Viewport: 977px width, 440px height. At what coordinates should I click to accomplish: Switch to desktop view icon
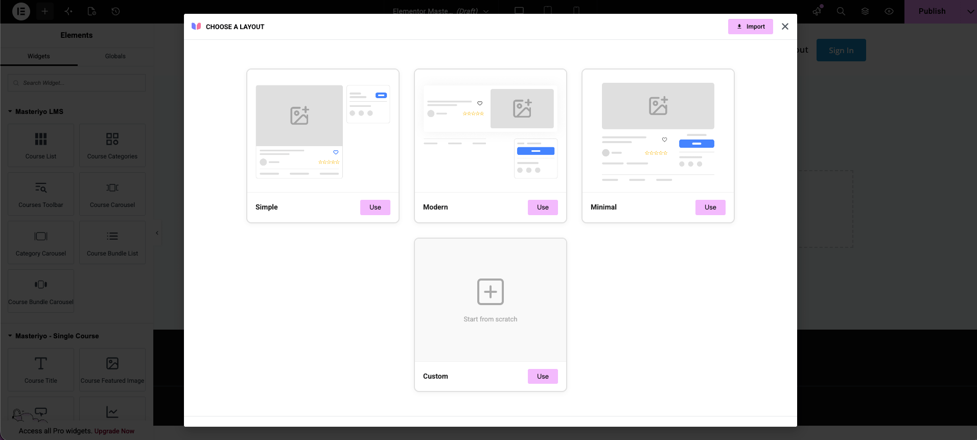tap(519, 11)
